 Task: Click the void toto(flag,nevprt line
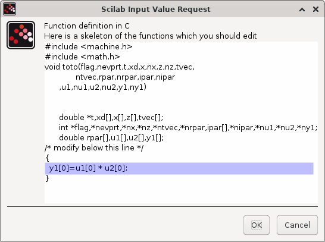coord(120,67)
